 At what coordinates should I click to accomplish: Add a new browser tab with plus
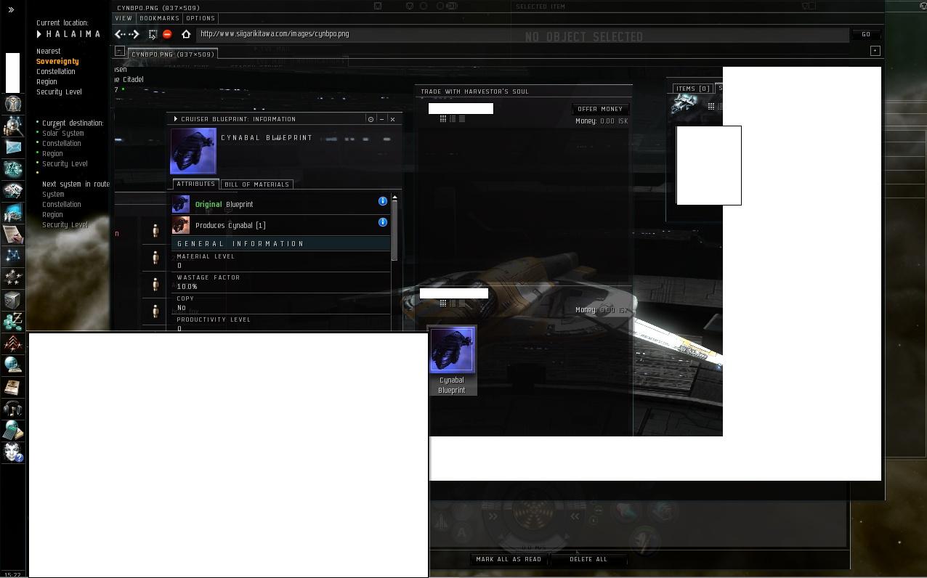pos(875,51)
